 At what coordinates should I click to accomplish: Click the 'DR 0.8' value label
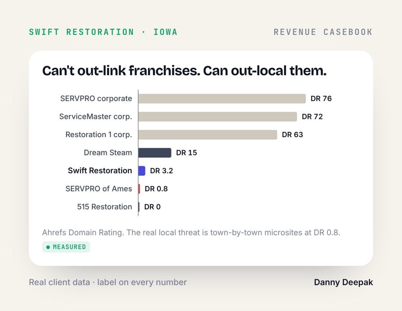point(156,189)
